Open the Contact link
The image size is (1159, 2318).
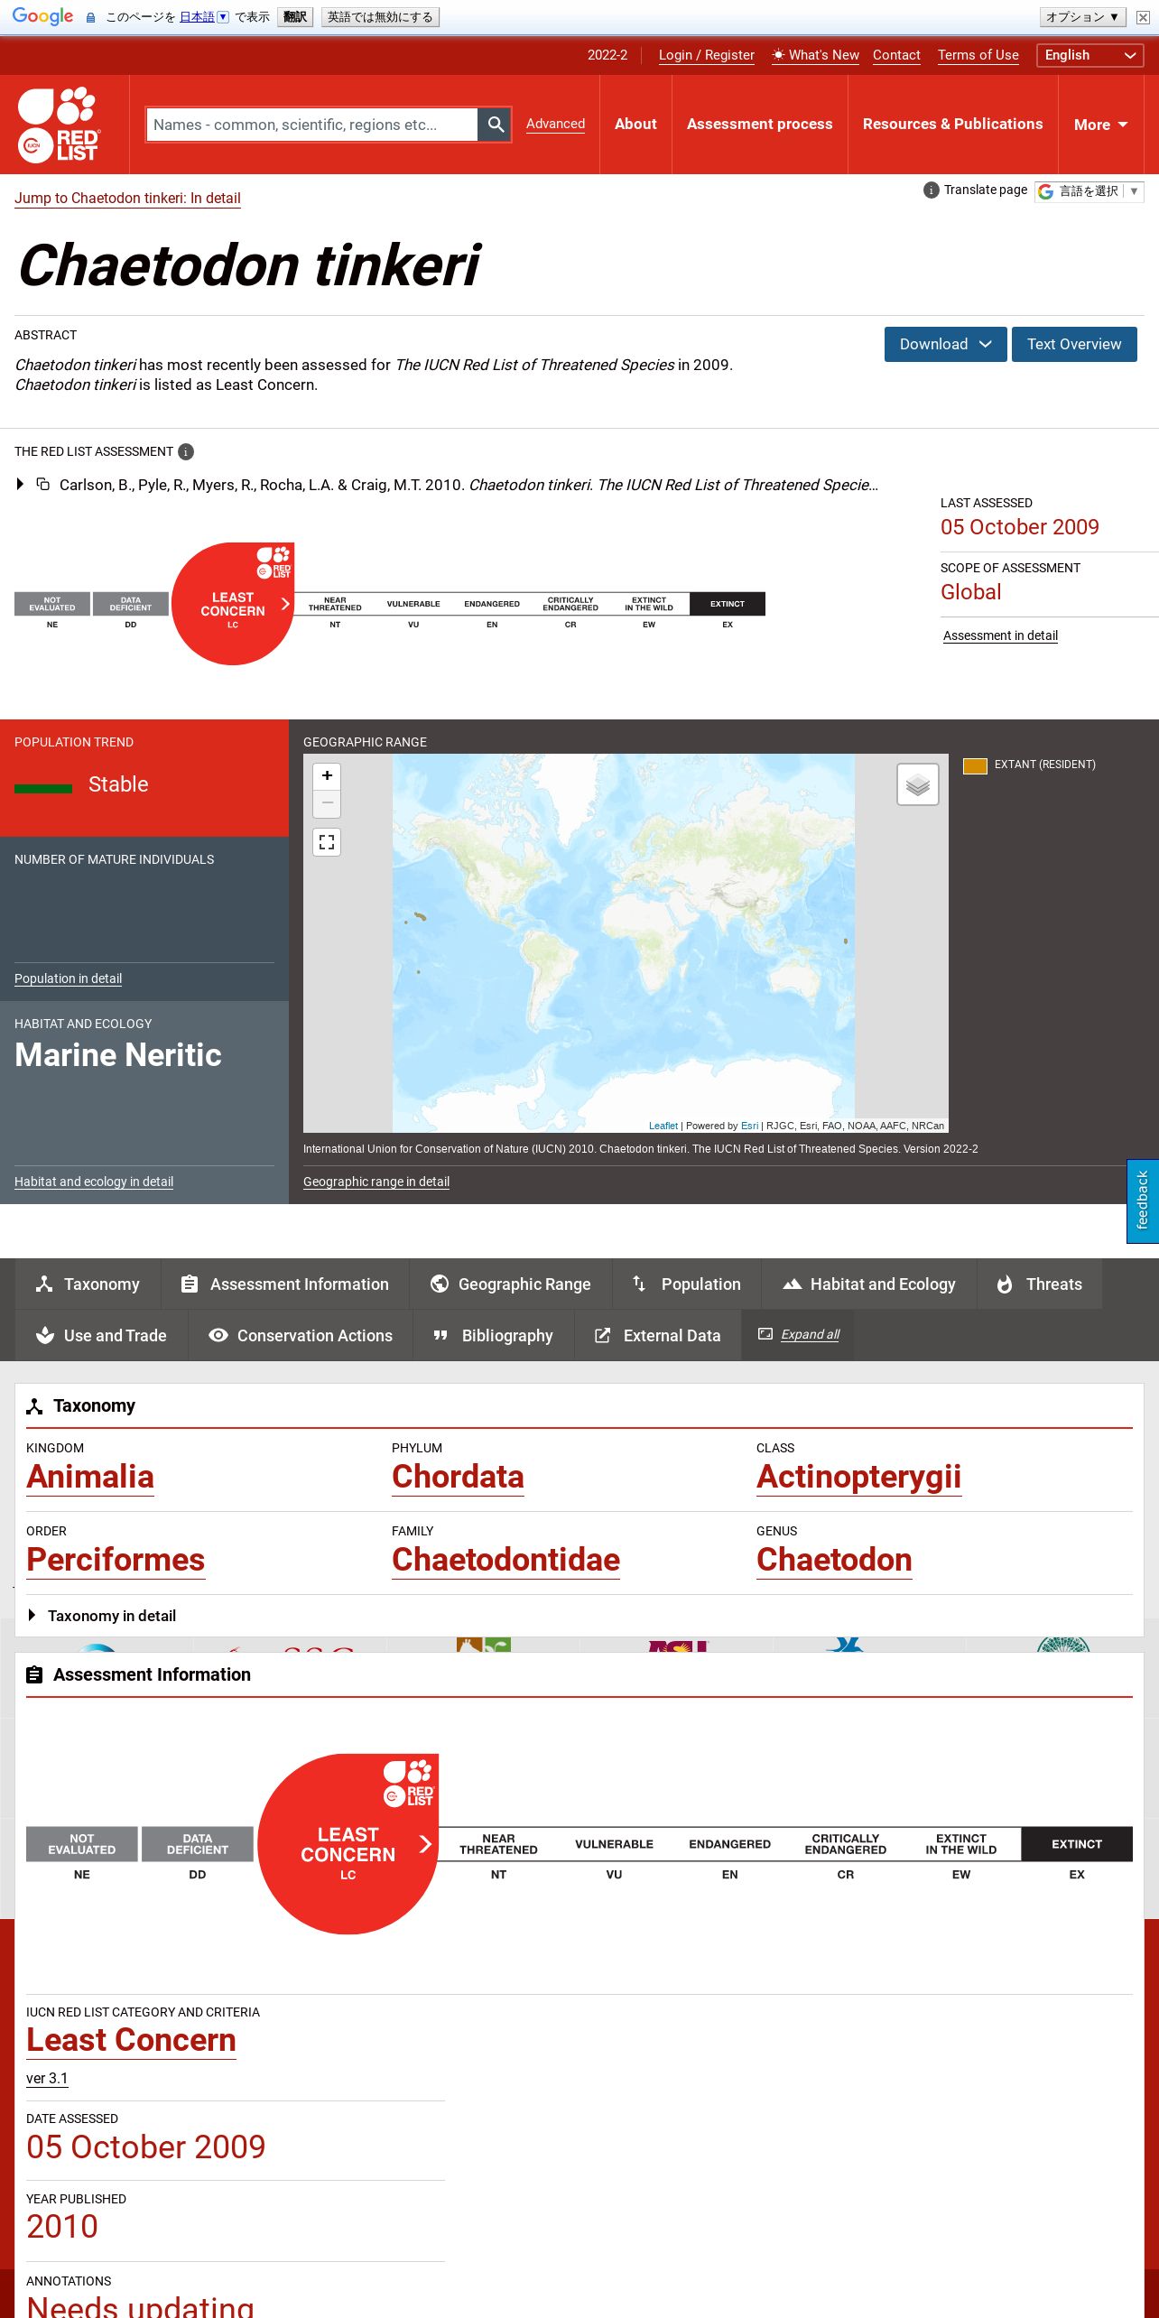pyautogui.click(x=896, y=55)
